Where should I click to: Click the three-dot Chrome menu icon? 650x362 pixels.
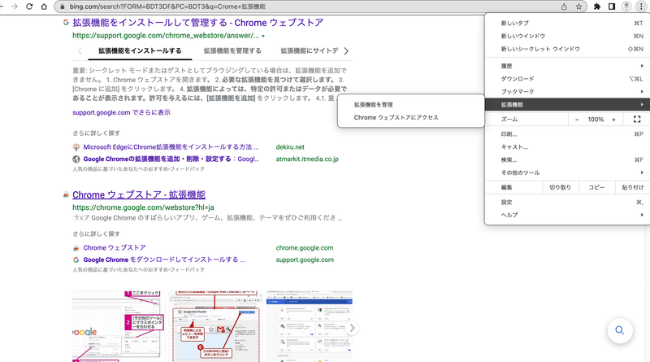pos(641,7)
